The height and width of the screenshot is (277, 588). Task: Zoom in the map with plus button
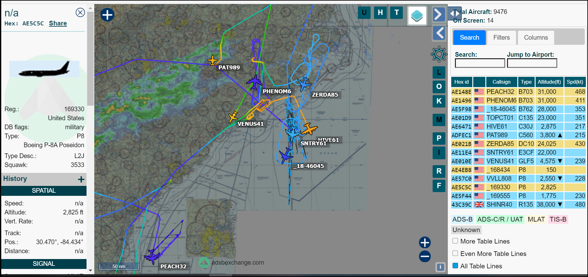pyautogui.click(x=425, y=242)
